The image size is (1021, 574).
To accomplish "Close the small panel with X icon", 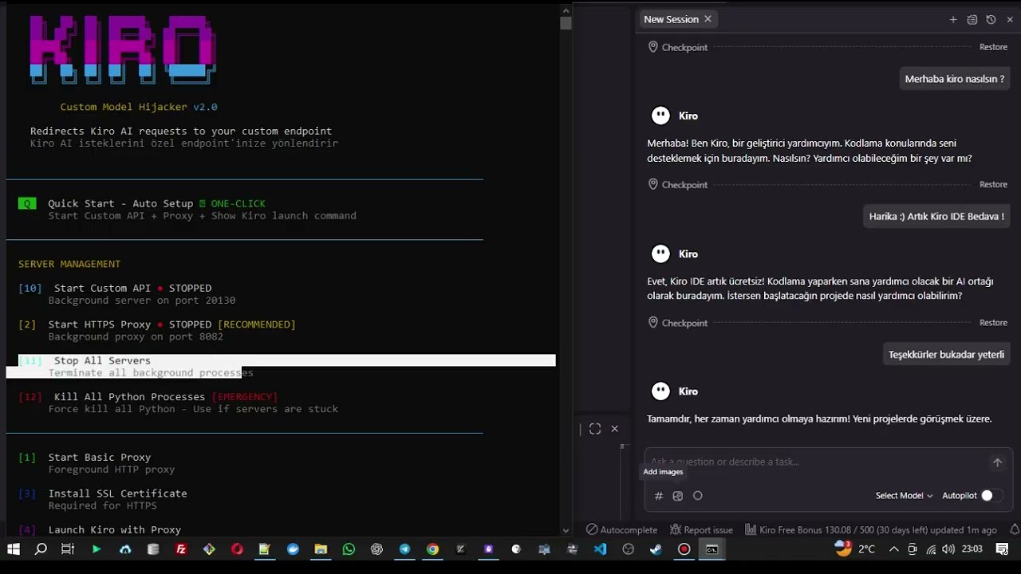I will 614,429.
